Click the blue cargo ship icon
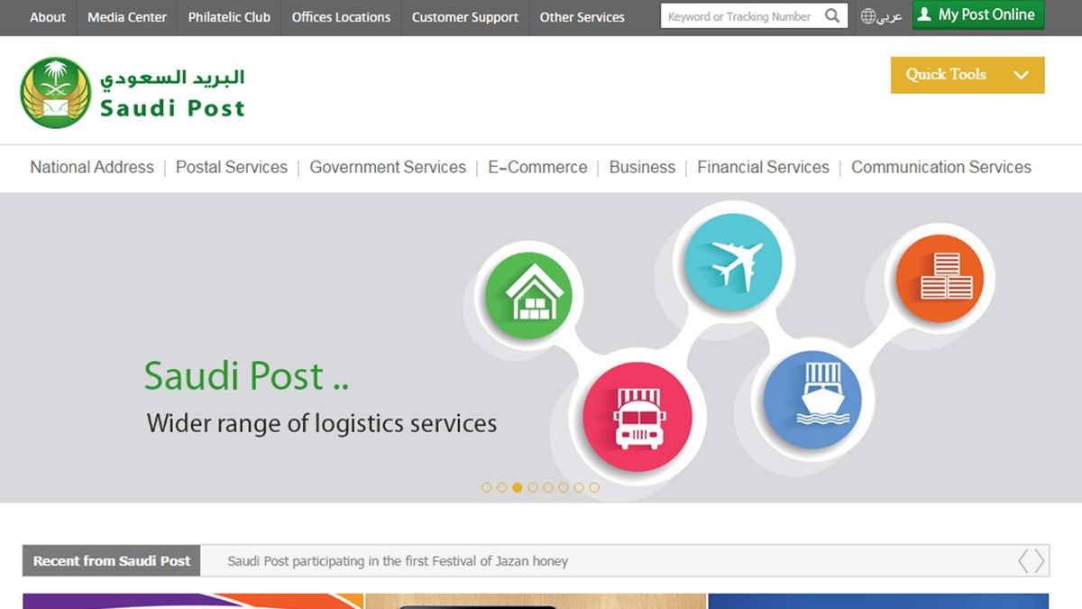 tap(812, 400)
